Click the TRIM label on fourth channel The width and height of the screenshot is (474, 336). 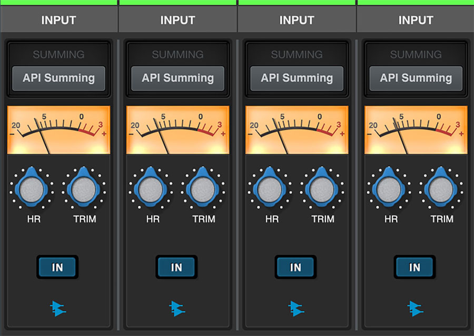pos(442,219)
